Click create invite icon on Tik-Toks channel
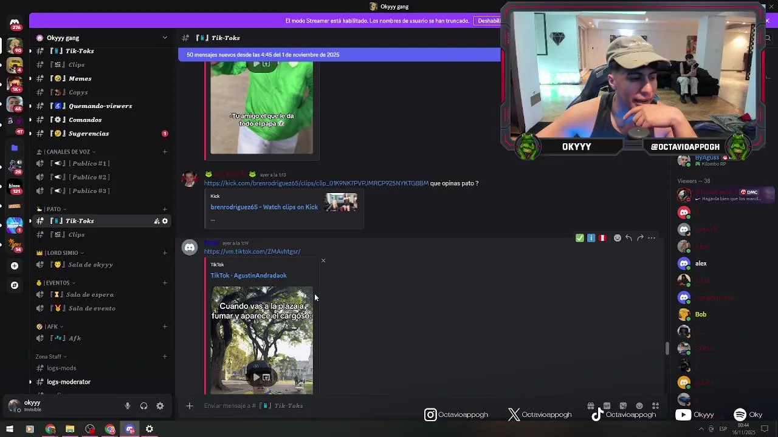Image resolution: width=778 pixels, height=437 pixels. [x=156, y=221]
